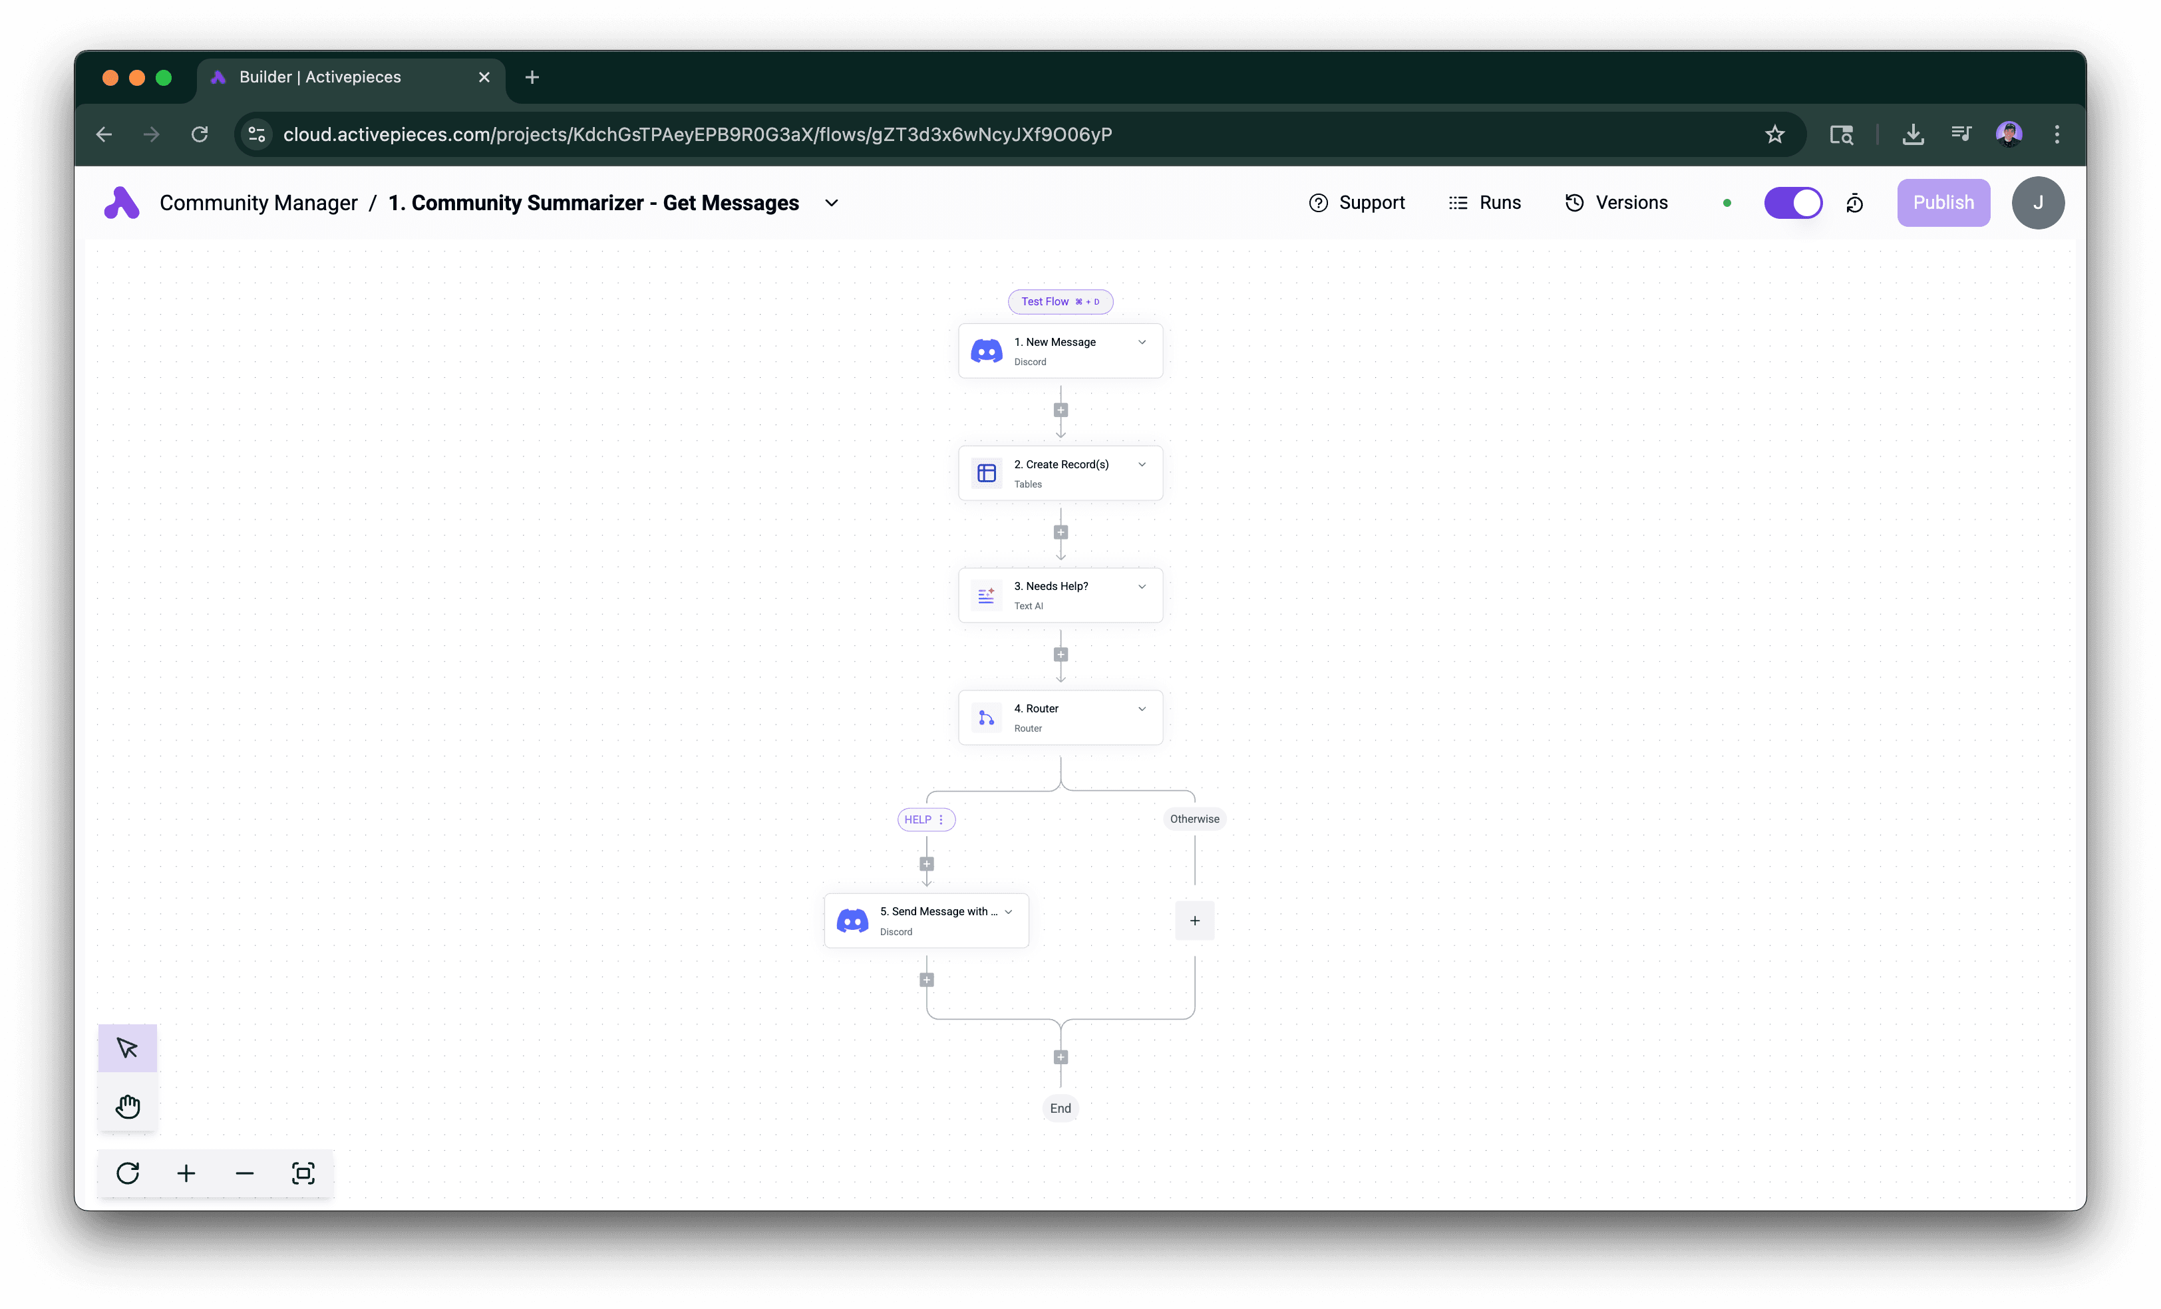Select the HELP branch label
Image resolution: width=2161 pixels, height=1309 pixels.
point(917,819)
